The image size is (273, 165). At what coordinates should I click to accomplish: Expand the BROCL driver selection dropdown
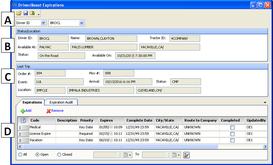[81, 23]
